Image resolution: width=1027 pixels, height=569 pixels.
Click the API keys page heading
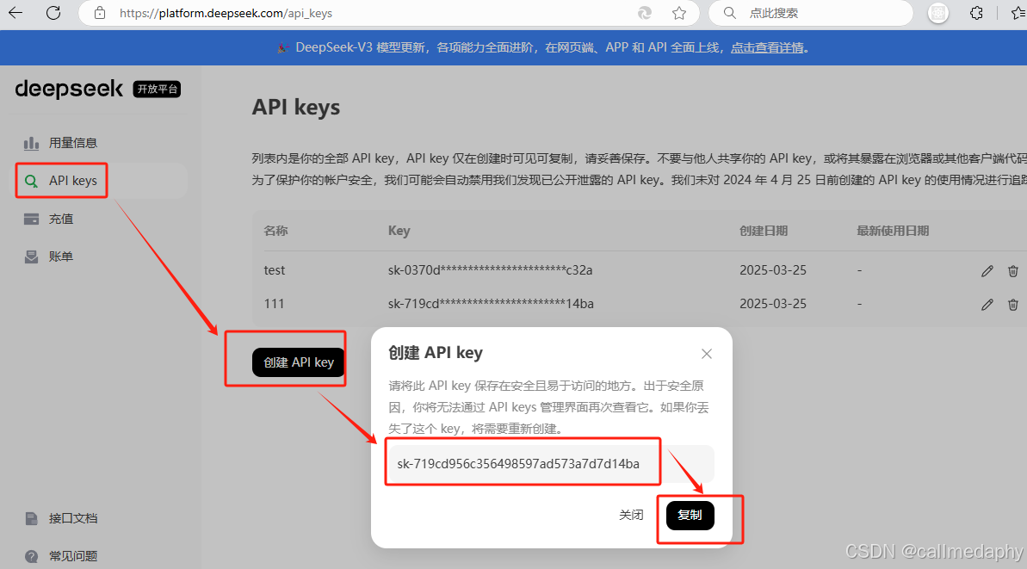click(296, 108)
